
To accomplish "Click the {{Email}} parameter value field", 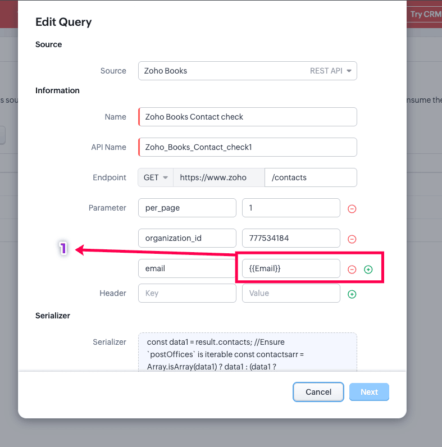I will [x=291, y=268].
